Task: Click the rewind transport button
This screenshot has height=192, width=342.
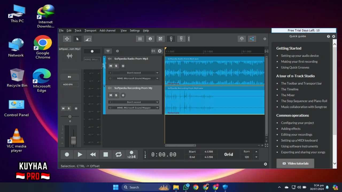Action: tap(93, 154)
